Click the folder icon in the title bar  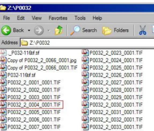(3, 8)
